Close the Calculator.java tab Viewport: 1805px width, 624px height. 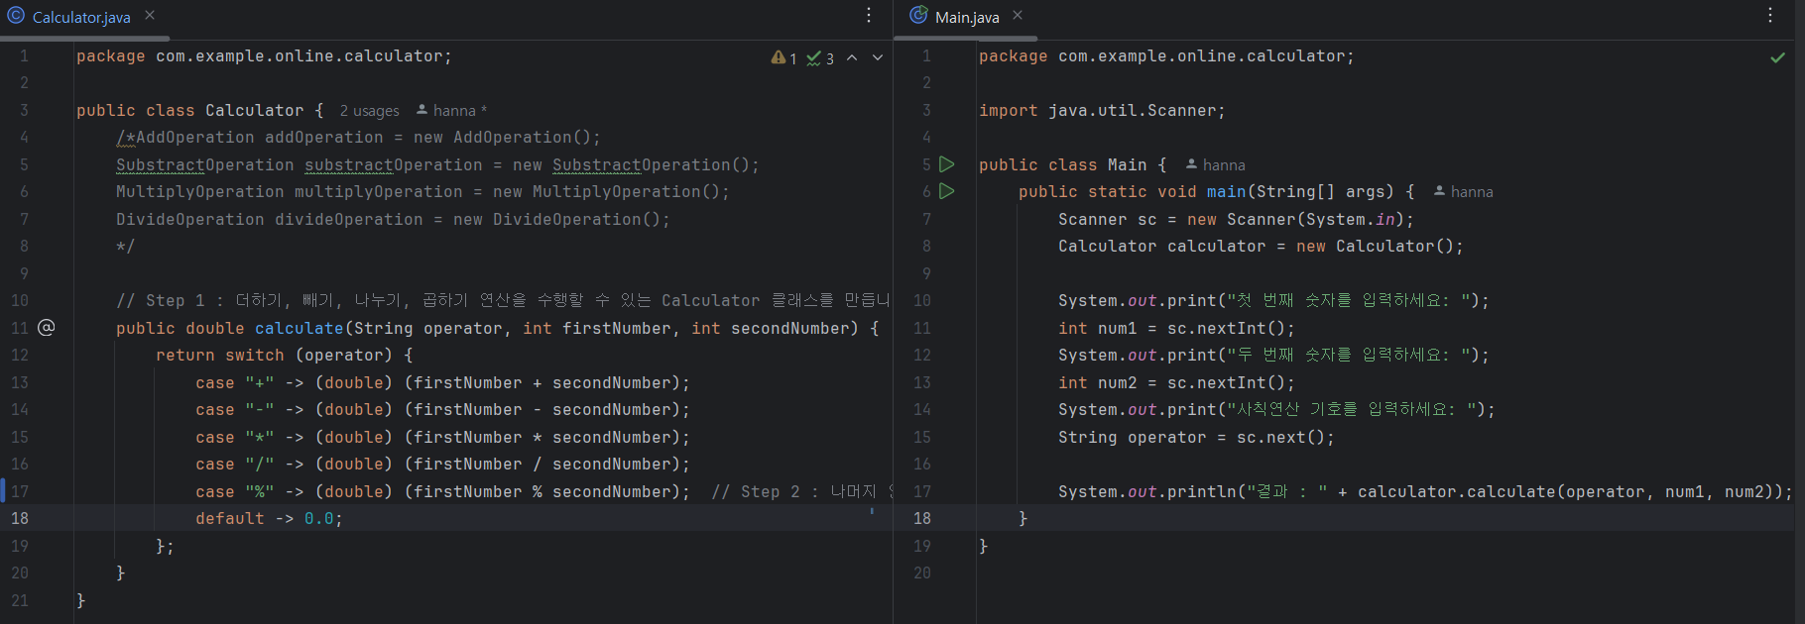pyautogui.click(x=150, y=16)
